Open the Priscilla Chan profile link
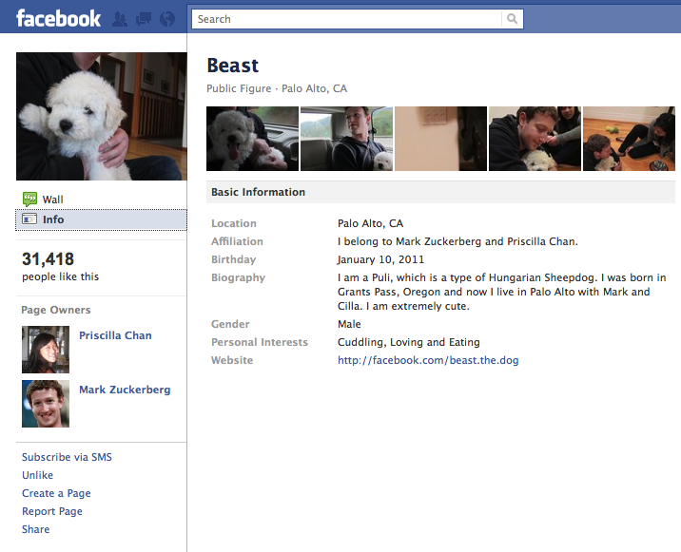681x552 pixels. click(115, 335)
